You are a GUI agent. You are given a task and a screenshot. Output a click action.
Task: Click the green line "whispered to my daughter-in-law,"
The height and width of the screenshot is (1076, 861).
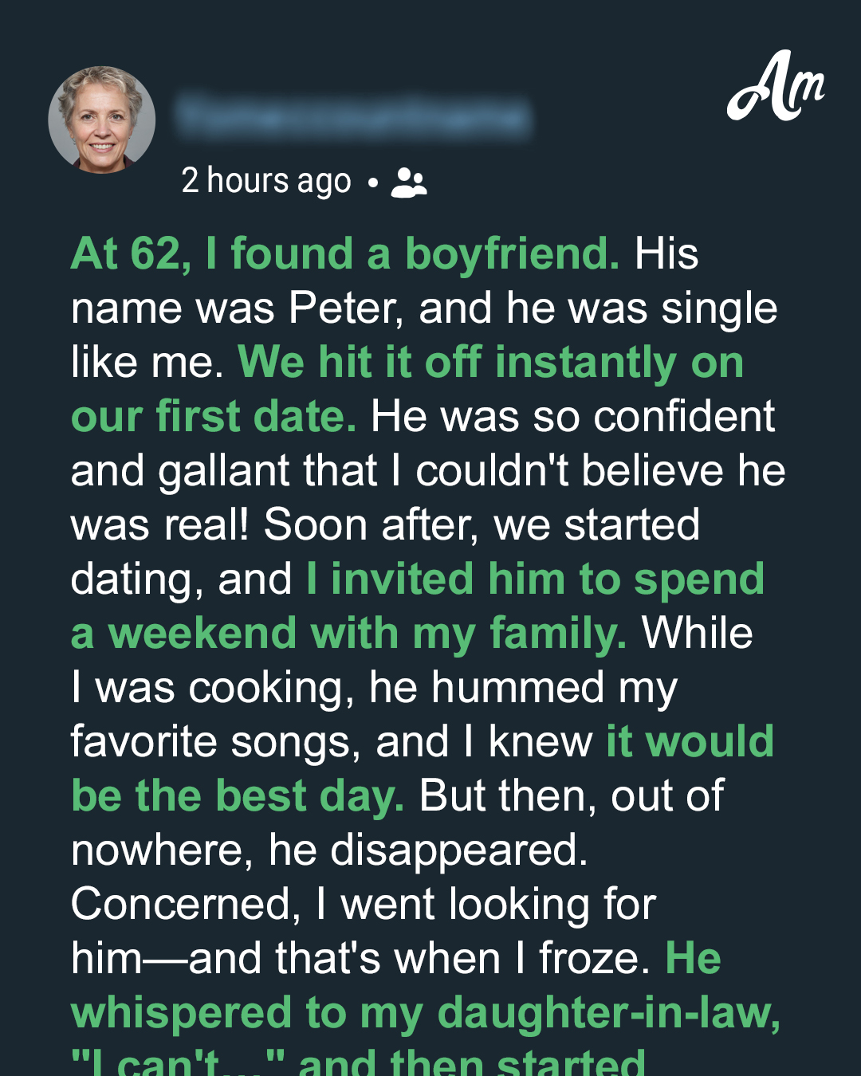coord(426,1013)
